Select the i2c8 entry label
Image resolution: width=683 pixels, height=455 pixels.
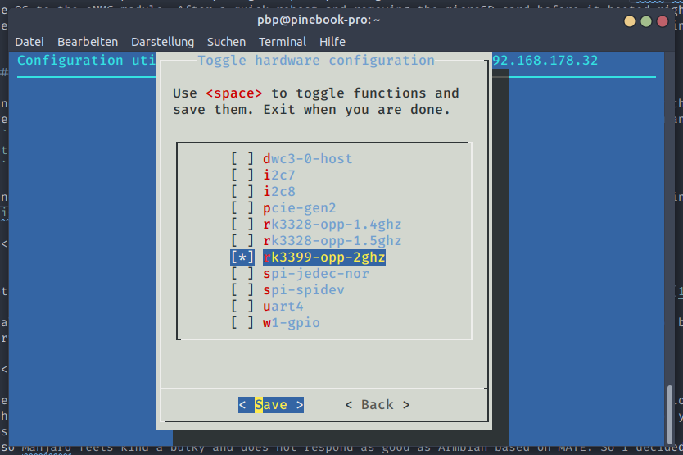(278, 192)
